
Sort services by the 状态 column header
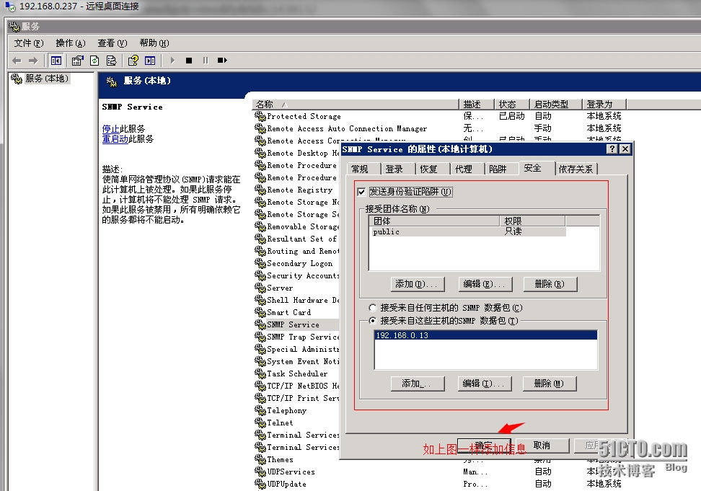511,104
